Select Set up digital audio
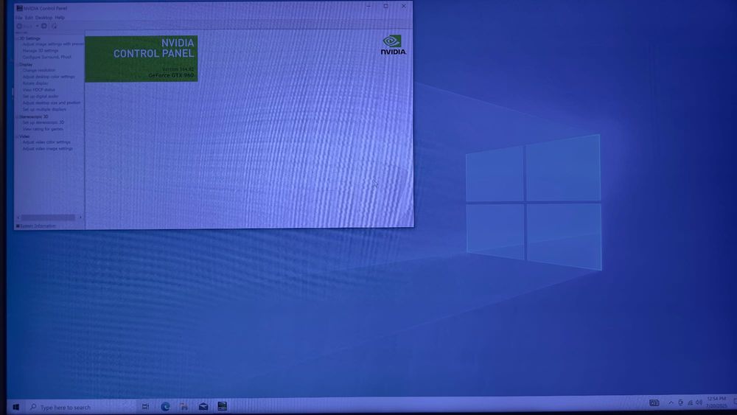The image size is (737, 415). click(x=41, y=97)
